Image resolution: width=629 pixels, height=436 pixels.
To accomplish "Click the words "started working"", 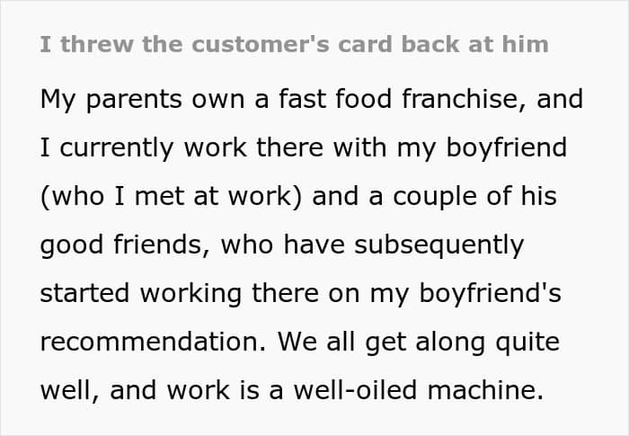I will (x=141, y=294).
